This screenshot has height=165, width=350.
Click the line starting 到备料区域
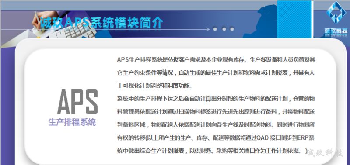tap(216, 125)
